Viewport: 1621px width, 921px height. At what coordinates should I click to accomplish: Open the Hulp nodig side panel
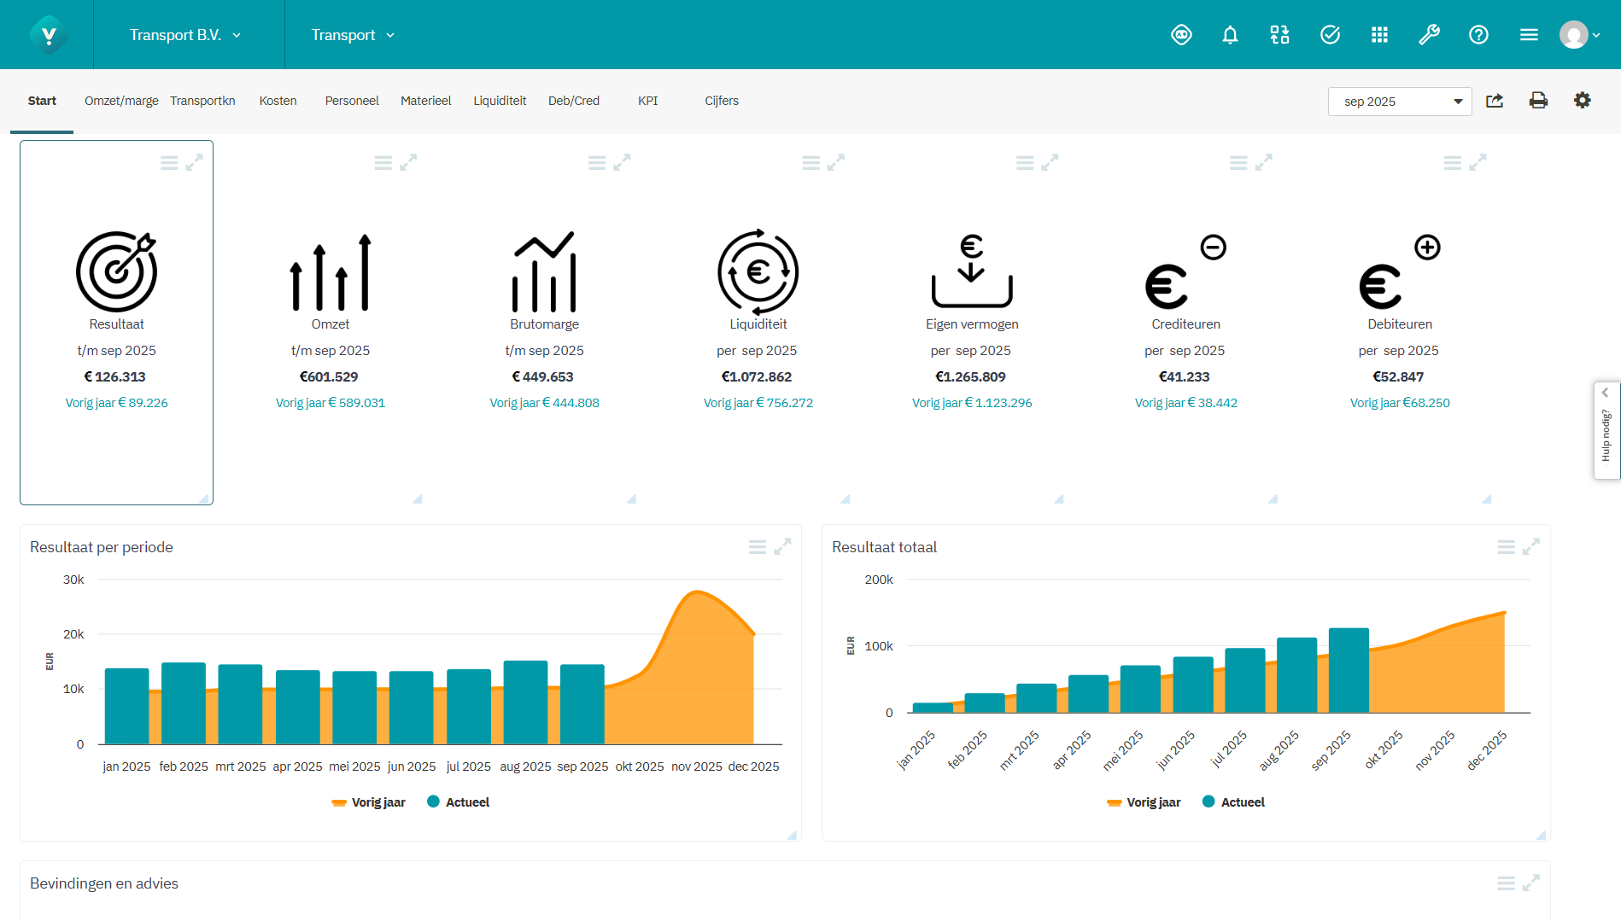click(1606, 431)
